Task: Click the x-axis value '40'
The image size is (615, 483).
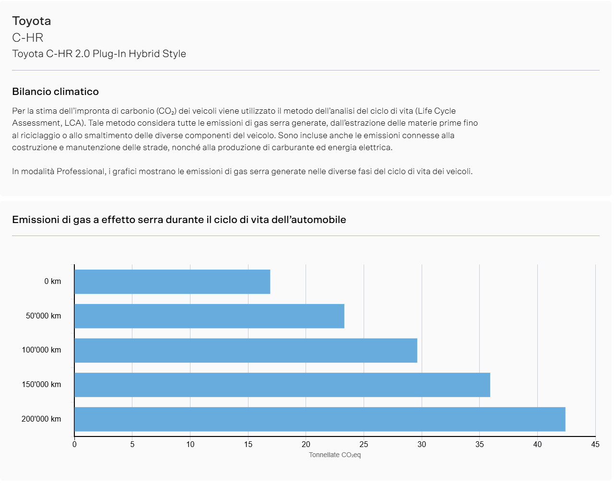Action: point(537,445)
